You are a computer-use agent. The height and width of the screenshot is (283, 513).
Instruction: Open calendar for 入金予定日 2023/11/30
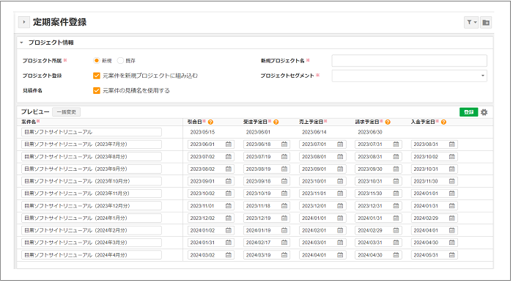pos(452,181)
